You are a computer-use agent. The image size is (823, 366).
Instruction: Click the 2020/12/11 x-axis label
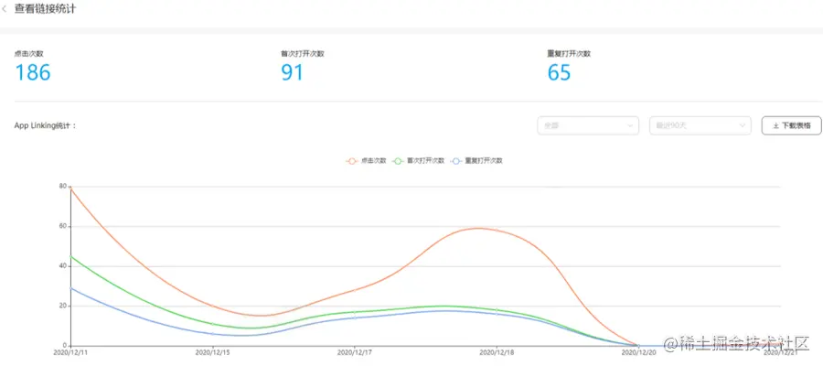click(69, 352)
